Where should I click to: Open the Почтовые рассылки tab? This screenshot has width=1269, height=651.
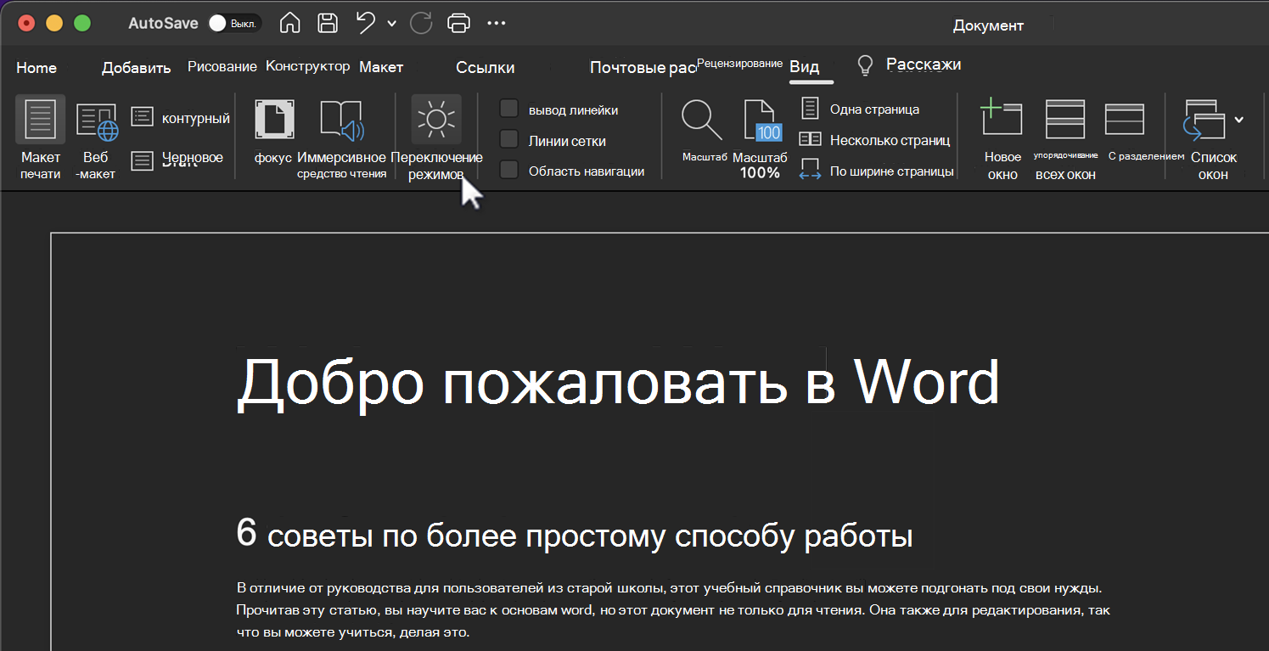pos(643,68)
